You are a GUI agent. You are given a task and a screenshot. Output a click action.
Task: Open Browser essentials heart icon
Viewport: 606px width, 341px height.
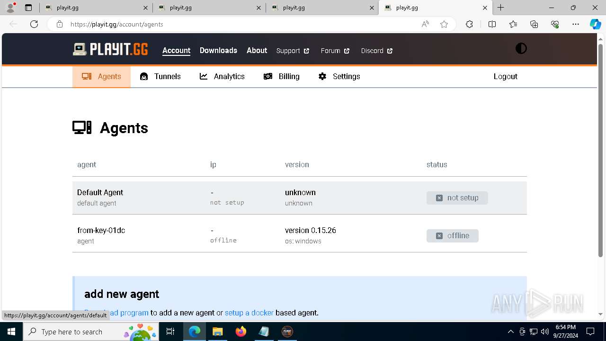(555, 24)
